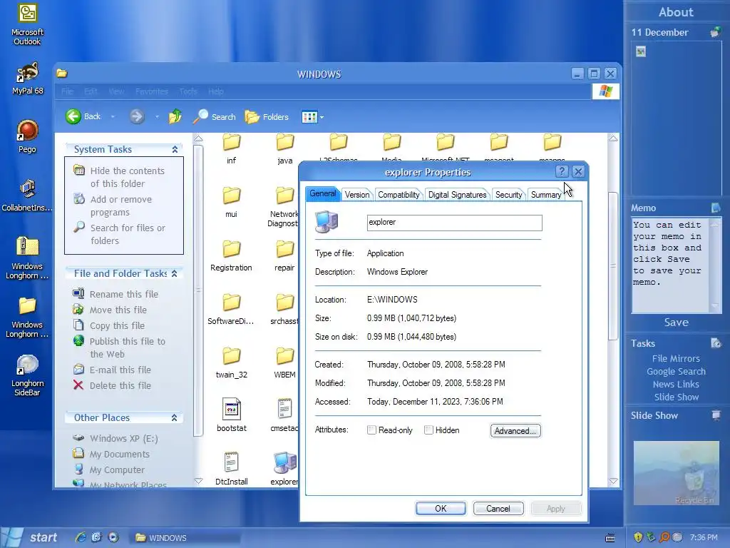Open the Back button history dropdown
730x548 pixels.
pyautogui.click(x=113, y=116)
